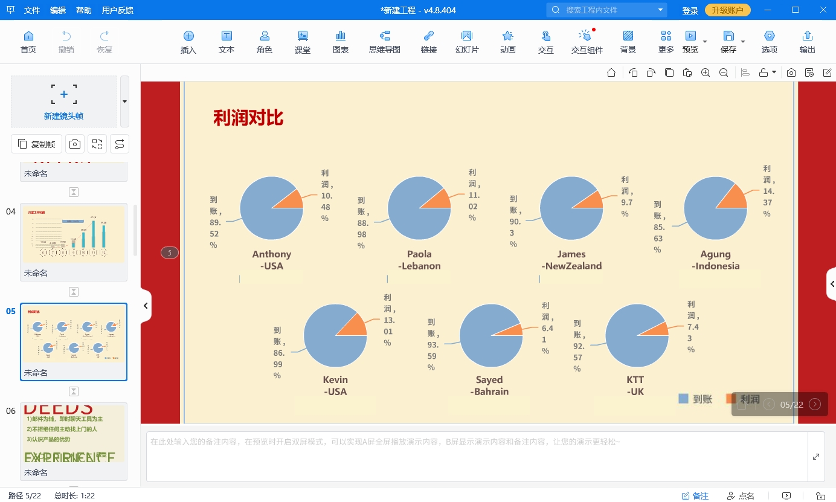Image resolution: width=836 pixels, height=502 pixels.
Task: Click the notes text input area
Action: point(477,457)
